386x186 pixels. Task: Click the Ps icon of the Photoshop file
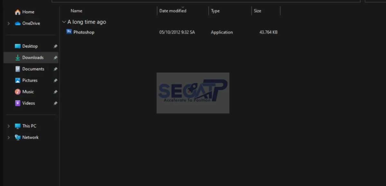click(x=69, y=32)
